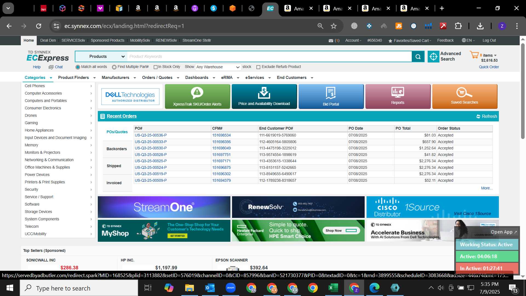
Task: Open XpressTrak SKU/Order Alerts tile
Action: click(x=197, y=96)
